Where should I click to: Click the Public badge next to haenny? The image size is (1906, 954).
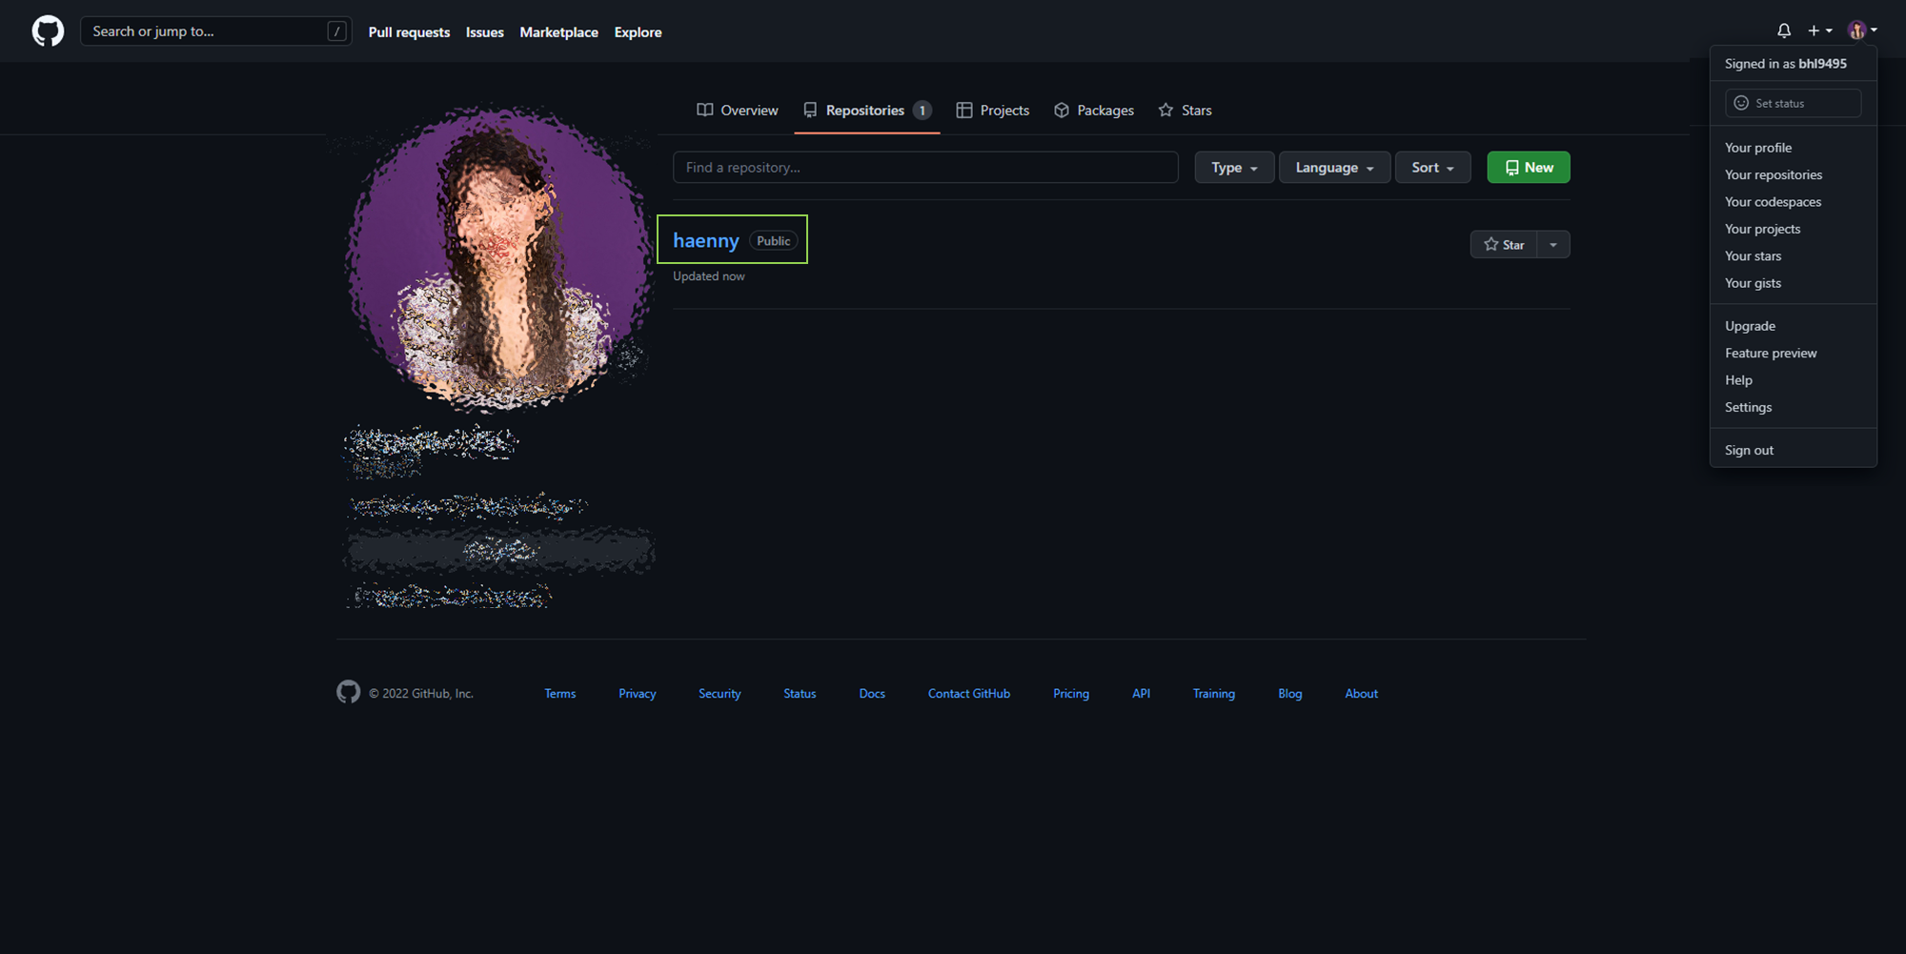click(x=773, y=241)
